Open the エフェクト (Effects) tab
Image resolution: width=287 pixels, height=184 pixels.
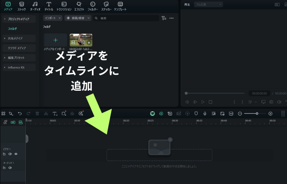[x=79, y=6]
